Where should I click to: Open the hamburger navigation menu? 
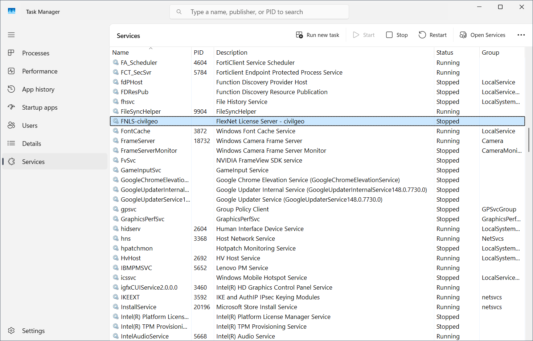[x=11, y=35]
